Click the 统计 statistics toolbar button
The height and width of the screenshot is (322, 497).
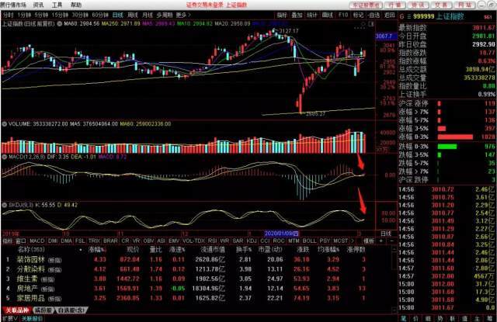(x=314, y=15)
